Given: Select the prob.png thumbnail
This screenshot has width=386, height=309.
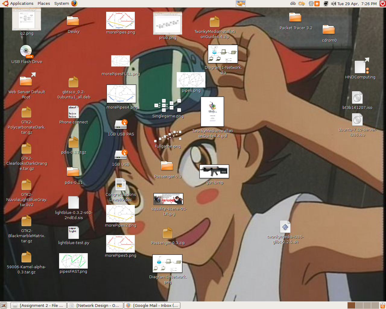Looking at the screenshot, I should tap(168, 23).
